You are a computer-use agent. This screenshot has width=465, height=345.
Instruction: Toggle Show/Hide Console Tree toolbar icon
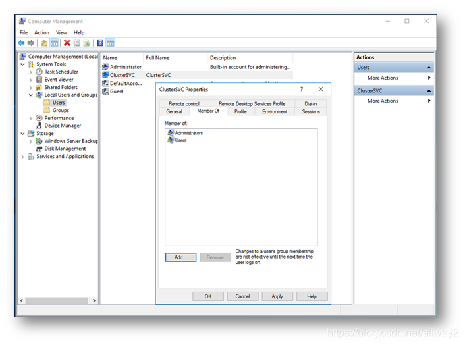coord(54,43)
